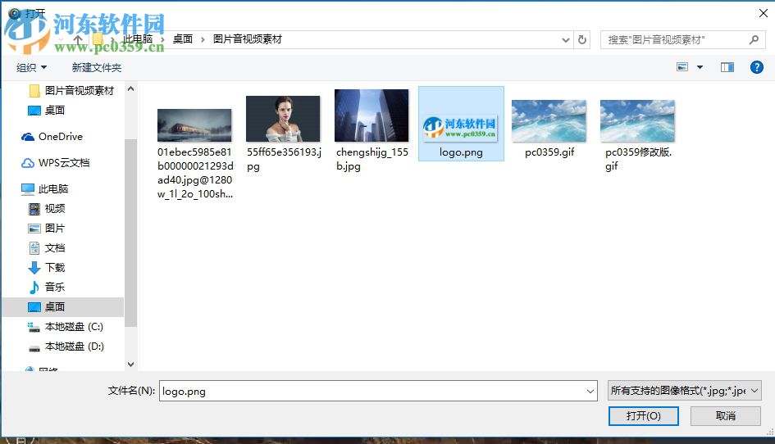This screenshot has width=775, height=444.
Task: Go up one folder level arrow
Action: pos(78,39)
